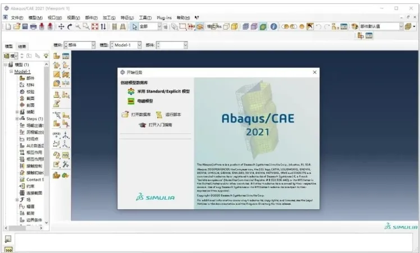Screen dimensions: 420x253
Task: Switch to the 结果 results tab
Action: [22, 47]
